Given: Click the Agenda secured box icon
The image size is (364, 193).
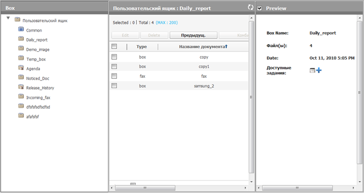Looking at the screenshot, I should [21, 67].
